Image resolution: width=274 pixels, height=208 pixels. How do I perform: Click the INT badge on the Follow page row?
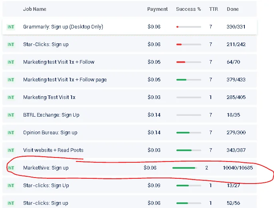point(11,80)
